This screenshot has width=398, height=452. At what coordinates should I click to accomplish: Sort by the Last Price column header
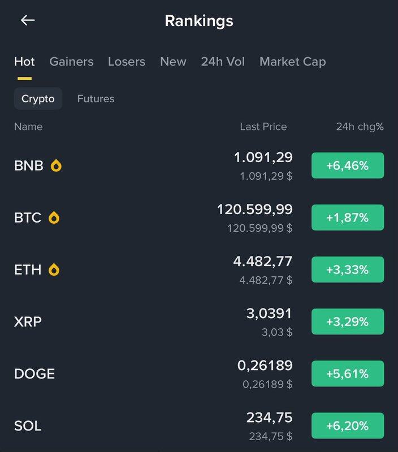click(263, 127)
